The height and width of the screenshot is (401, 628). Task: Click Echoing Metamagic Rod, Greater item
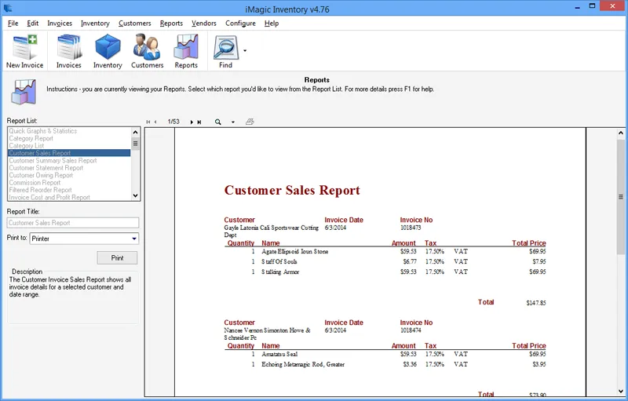click(303, 365)
